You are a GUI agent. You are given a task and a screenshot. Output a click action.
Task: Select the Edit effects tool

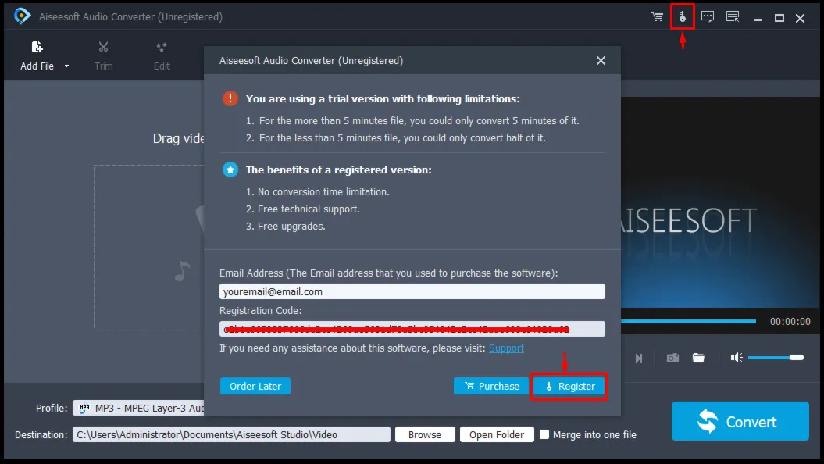(162, 55)
